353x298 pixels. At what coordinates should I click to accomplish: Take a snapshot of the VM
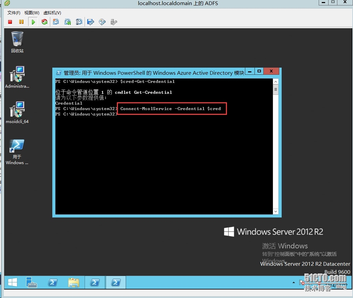pyautogui.click(x=56, y=22)
